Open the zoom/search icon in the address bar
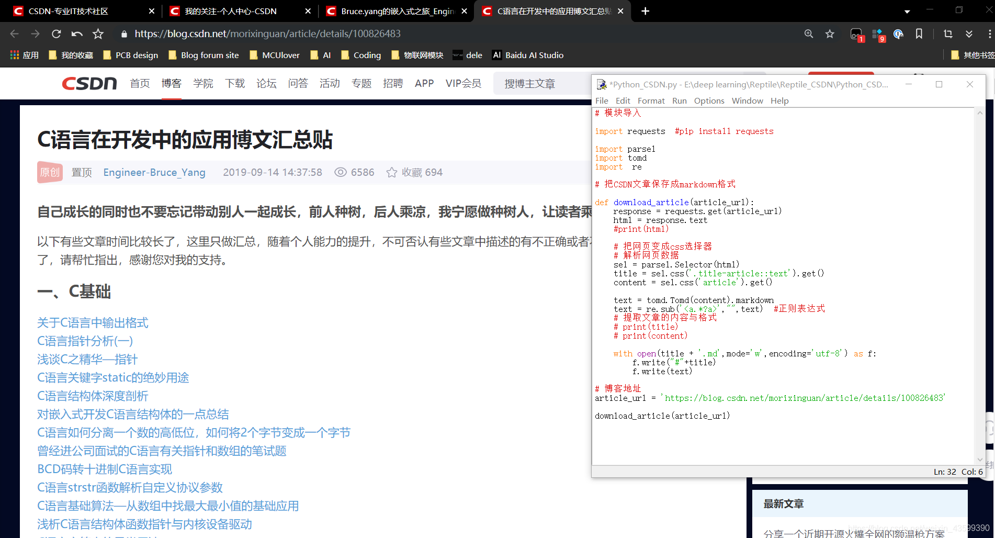 pos(809,33)
